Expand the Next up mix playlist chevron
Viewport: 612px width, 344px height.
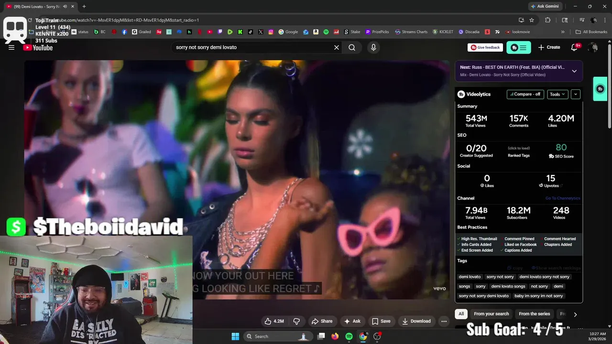pyautogui.click(x=574, y=71)
